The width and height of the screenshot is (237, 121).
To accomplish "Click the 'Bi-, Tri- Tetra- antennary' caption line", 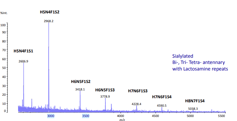I will coord(199,62).
